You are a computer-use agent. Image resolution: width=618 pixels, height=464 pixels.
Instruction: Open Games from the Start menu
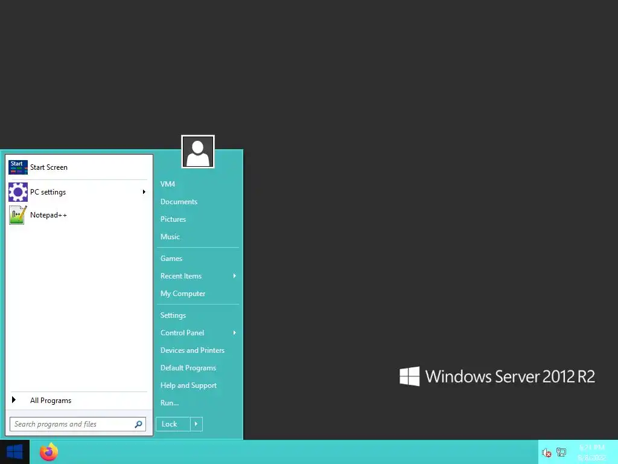point(171,259)
